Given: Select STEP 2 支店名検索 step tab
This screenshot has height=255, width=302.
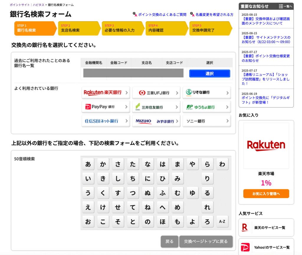Looking at the screenshot, I should [x=79, y=28].
